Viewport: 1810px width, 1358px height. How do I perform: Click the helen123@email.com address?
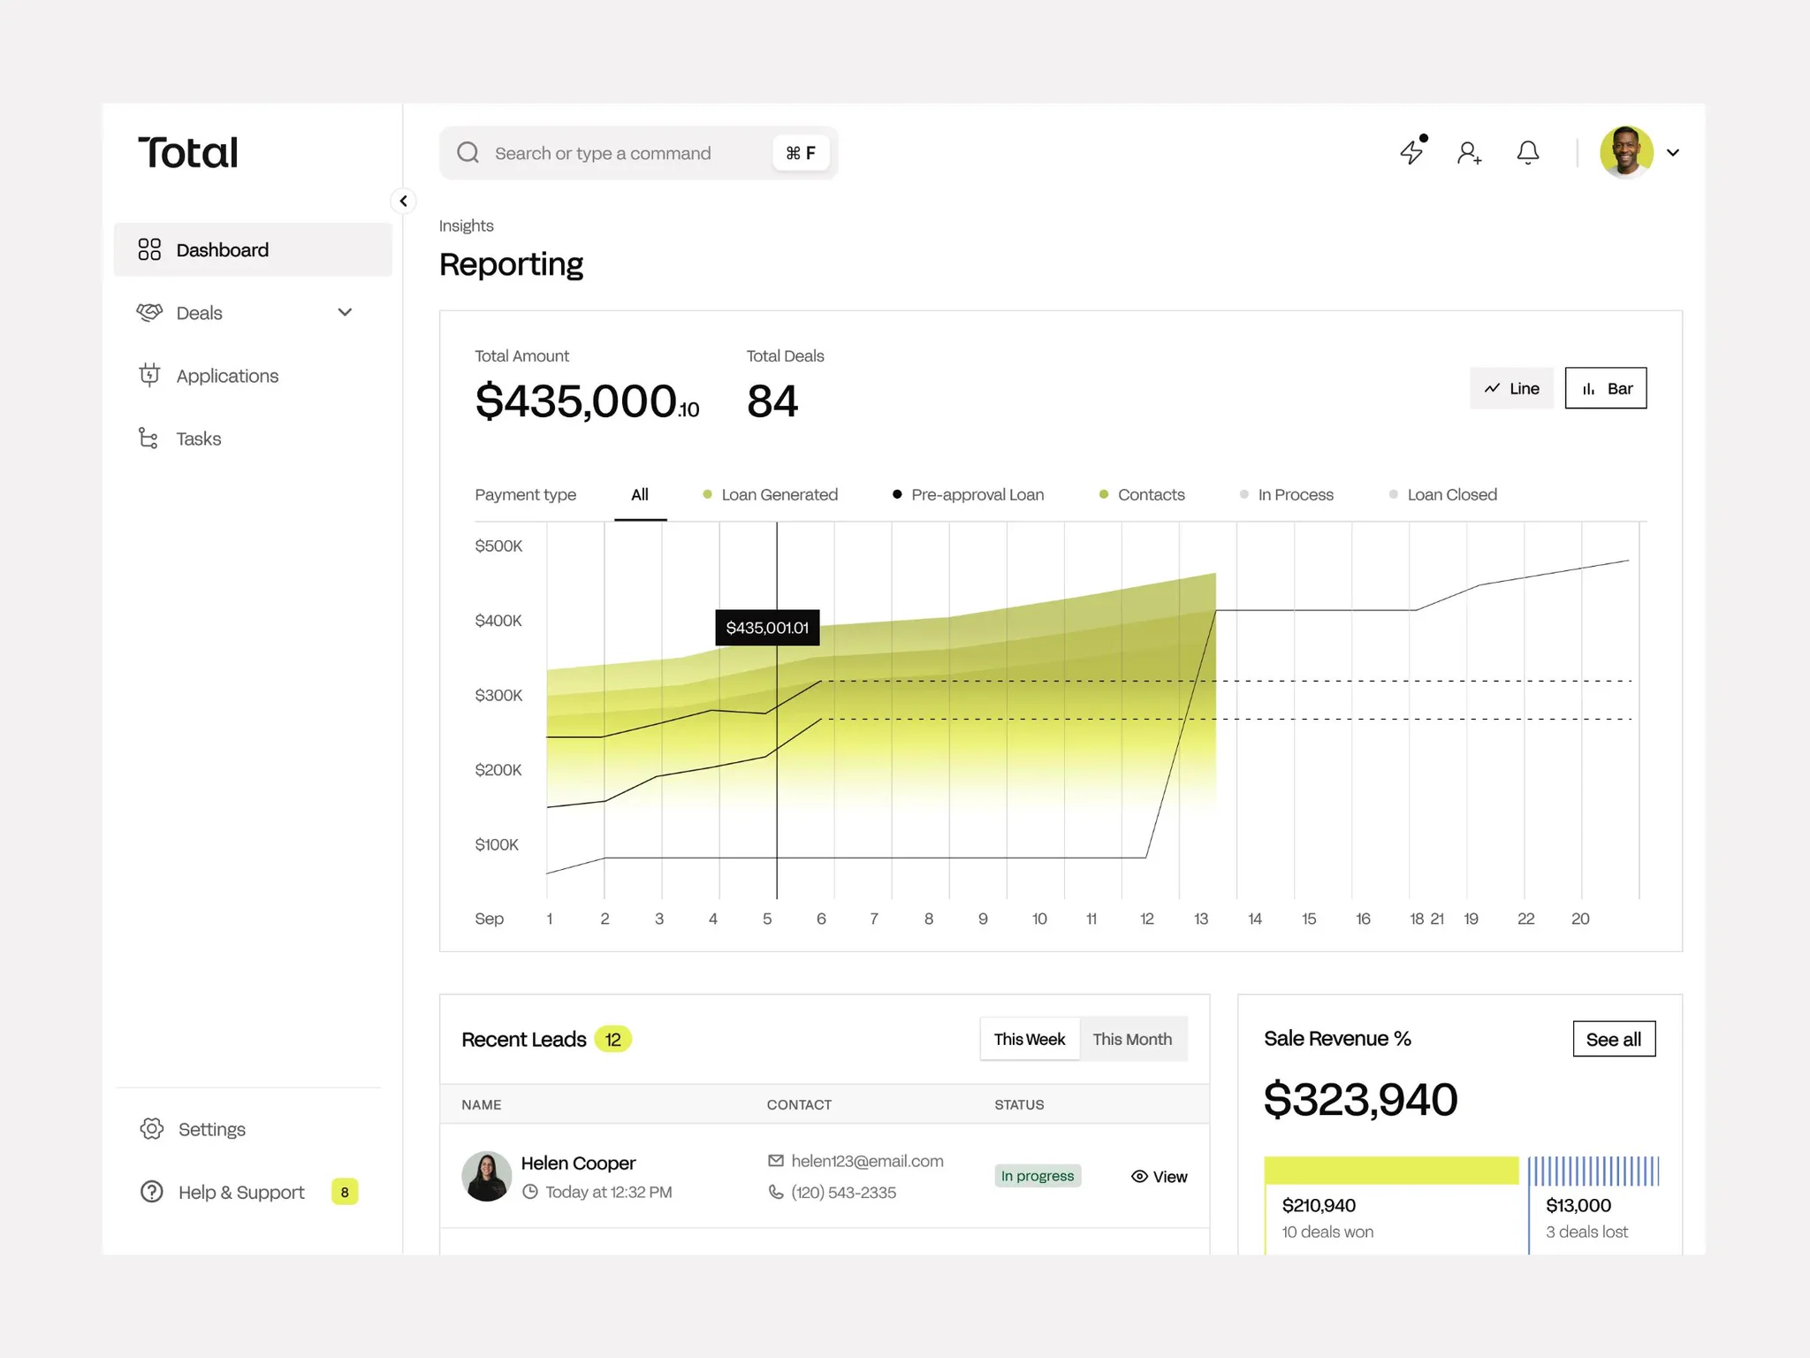tap(867, 1161)
